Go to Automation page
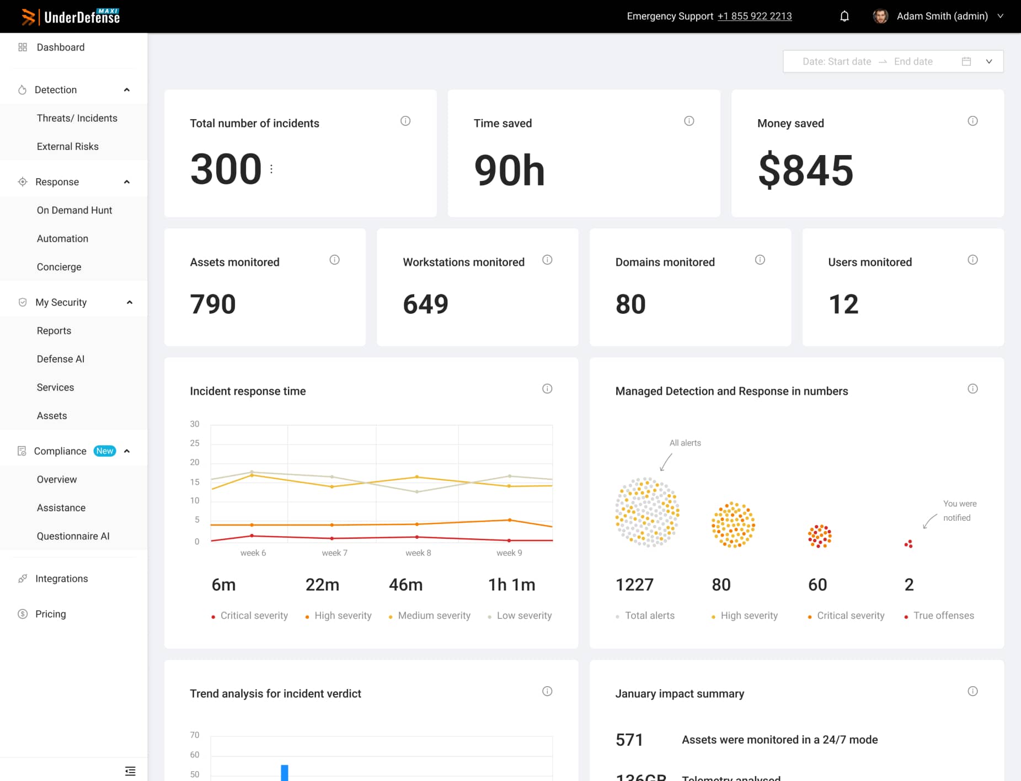Screen dimensions: 1021x781 62,238
